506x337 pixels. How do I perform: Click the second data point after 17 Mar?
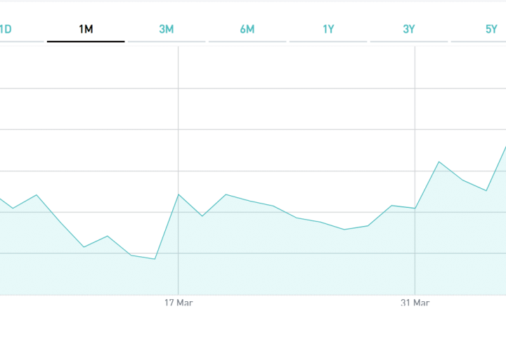click(x=226, y=194)
